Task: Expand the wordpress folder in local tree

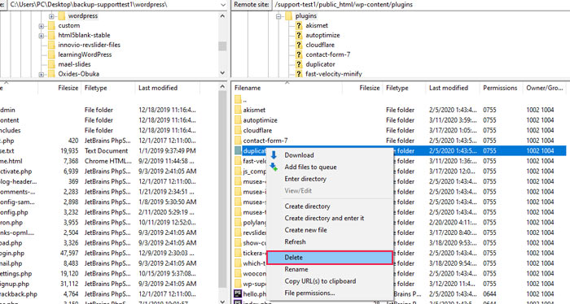Action: pyautogui.click(x=51, y=16)
